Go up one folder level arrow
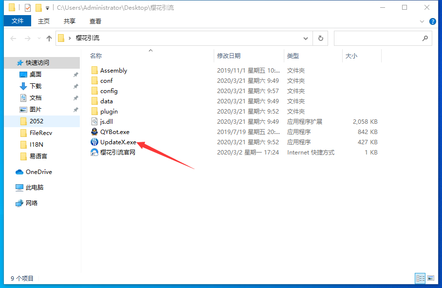Screen dimensions: 442x288 click(49, 38)
